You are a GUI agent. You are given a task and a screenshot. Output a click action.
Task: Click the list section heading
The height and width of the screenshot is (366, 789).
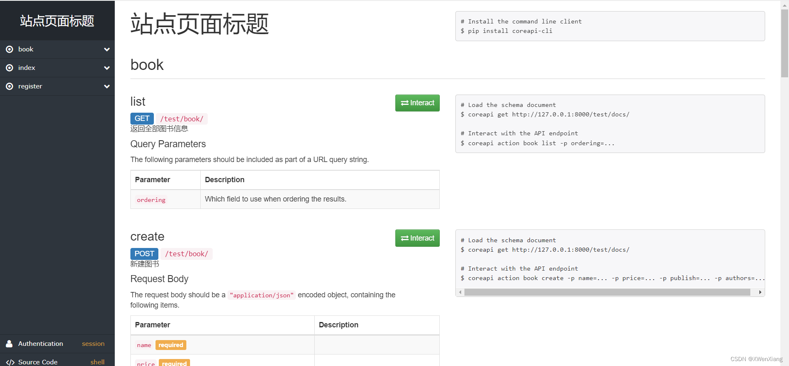(138, 102)
